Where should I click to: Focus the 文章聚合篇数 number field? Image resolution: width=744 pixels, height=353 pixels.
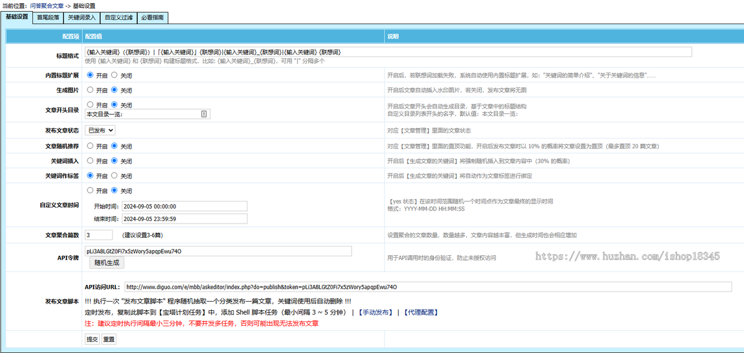point(99,235)
